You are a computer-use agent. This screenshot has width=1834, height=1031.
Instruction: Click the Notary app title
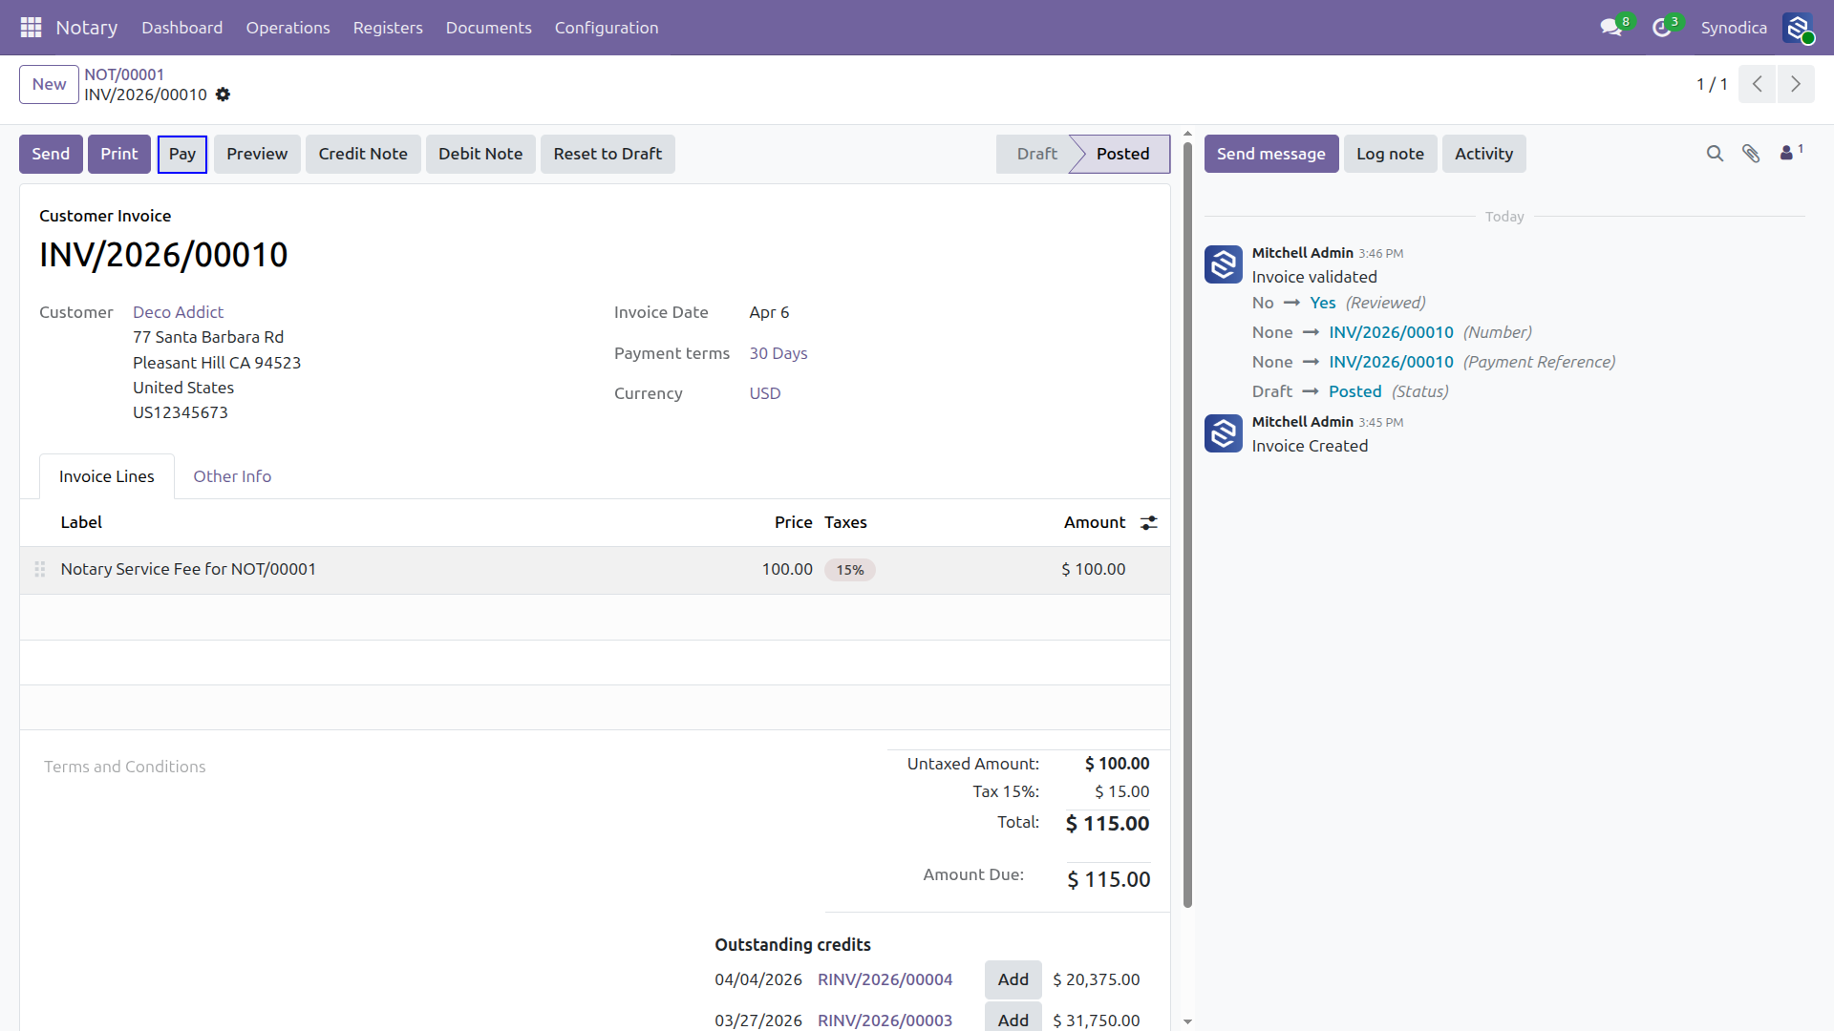click(87, 28)
